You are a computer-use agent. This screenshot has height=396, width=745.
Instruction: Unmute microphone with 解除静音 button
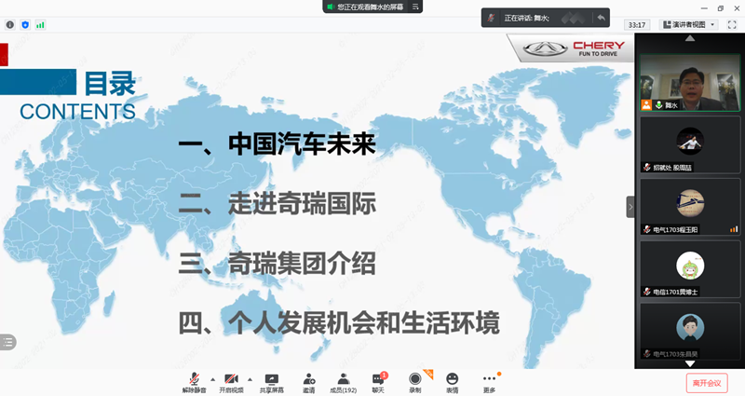(194, 382)
